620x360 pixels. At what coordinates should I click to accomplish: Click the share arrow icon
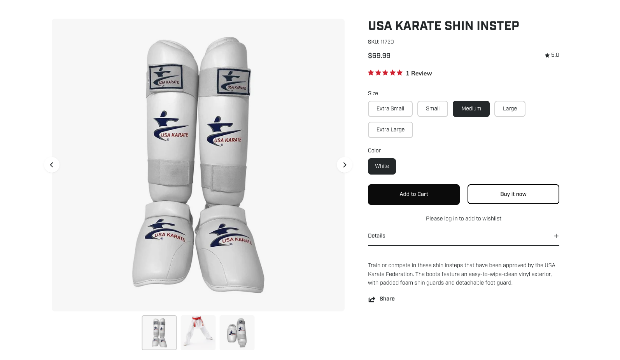pyautogui.click(x=372, y=299)
